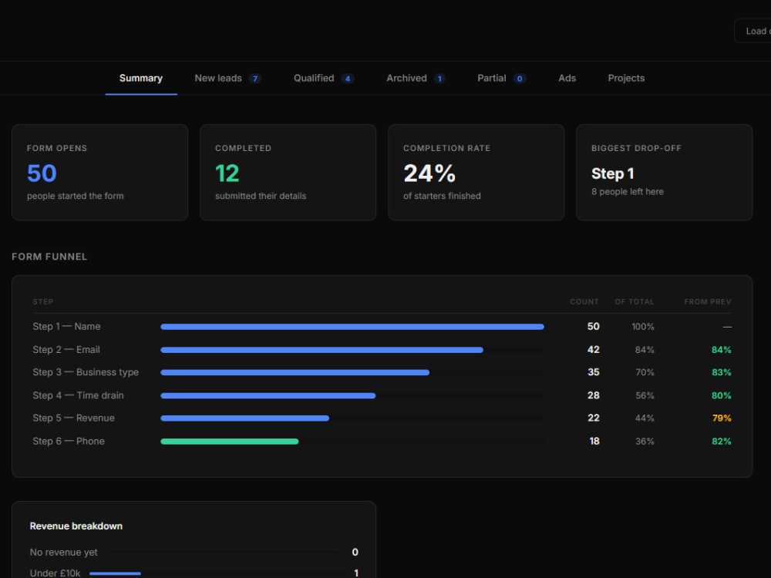Click count value 35 in Business type row
Image resolution: width=771 pixels, height=578 pixels.
tap(594, 372)
